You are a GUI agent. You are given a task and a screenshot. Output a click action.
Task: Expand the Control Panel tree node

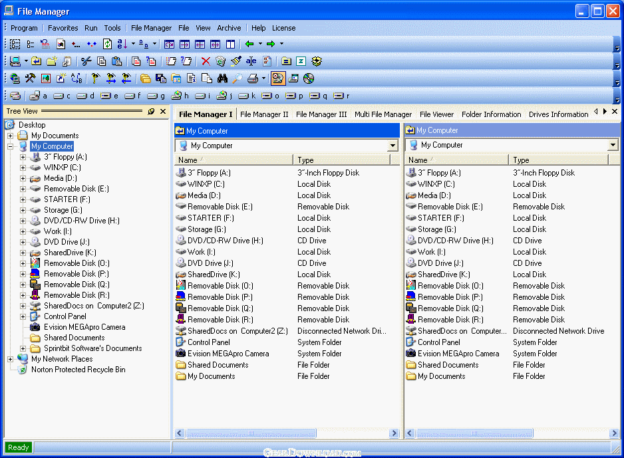(x=23, y=316)
